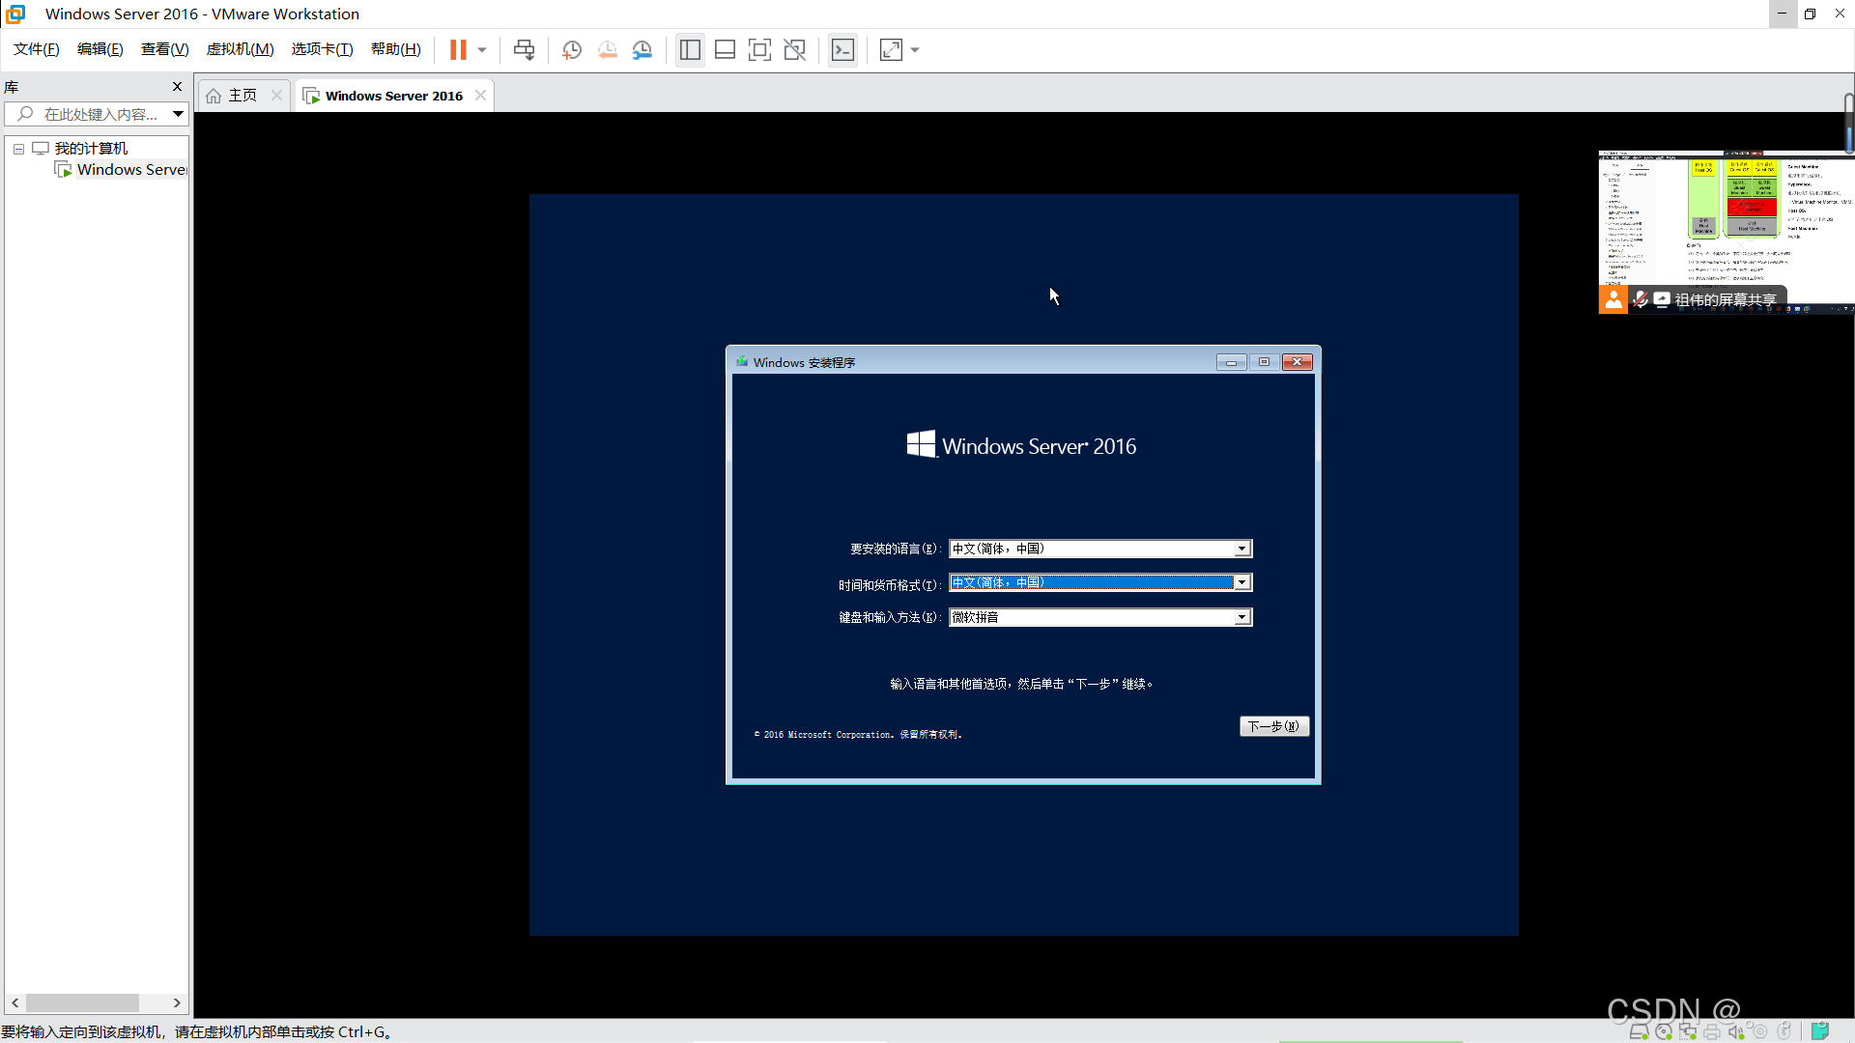Click the CD/DVD drive status bar icon

[1664, 1031]
